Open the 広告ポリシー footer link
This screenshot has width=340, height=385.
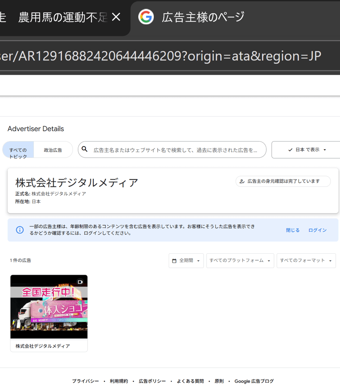[x=152, y=381]
